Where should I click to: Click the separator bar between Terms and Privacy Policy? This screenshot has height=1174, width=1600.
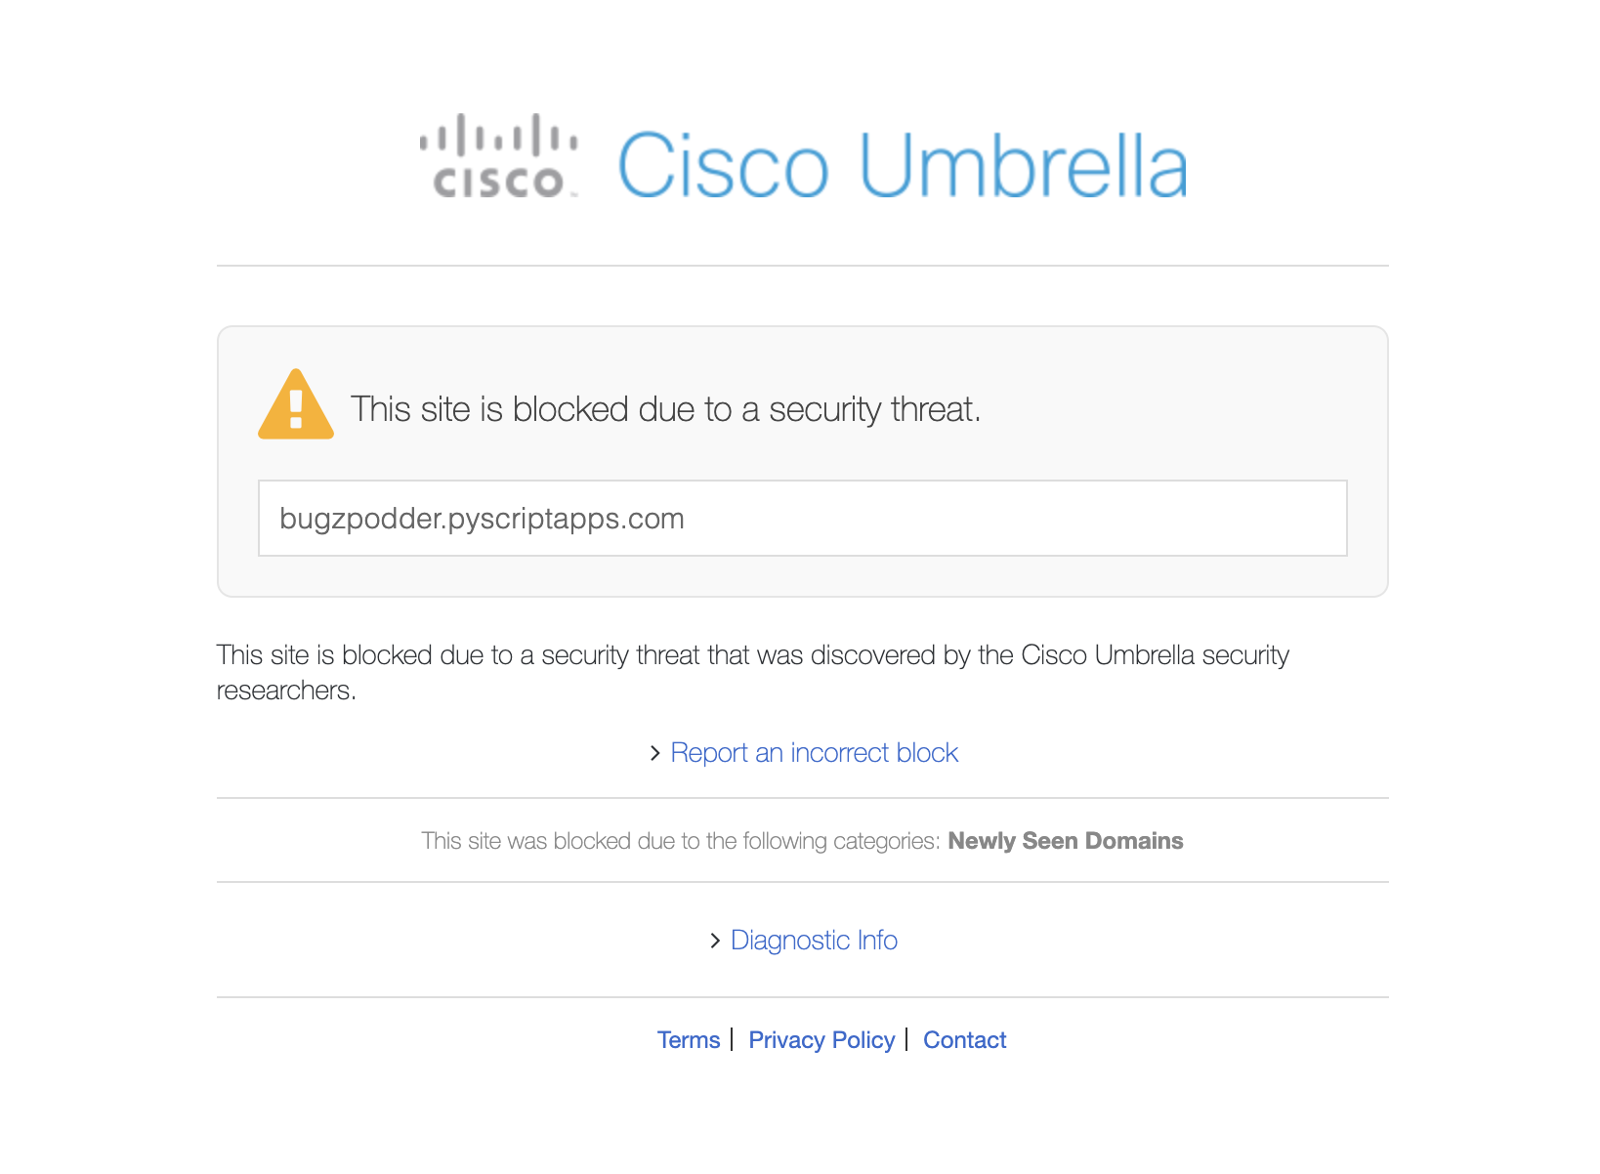732,1039
